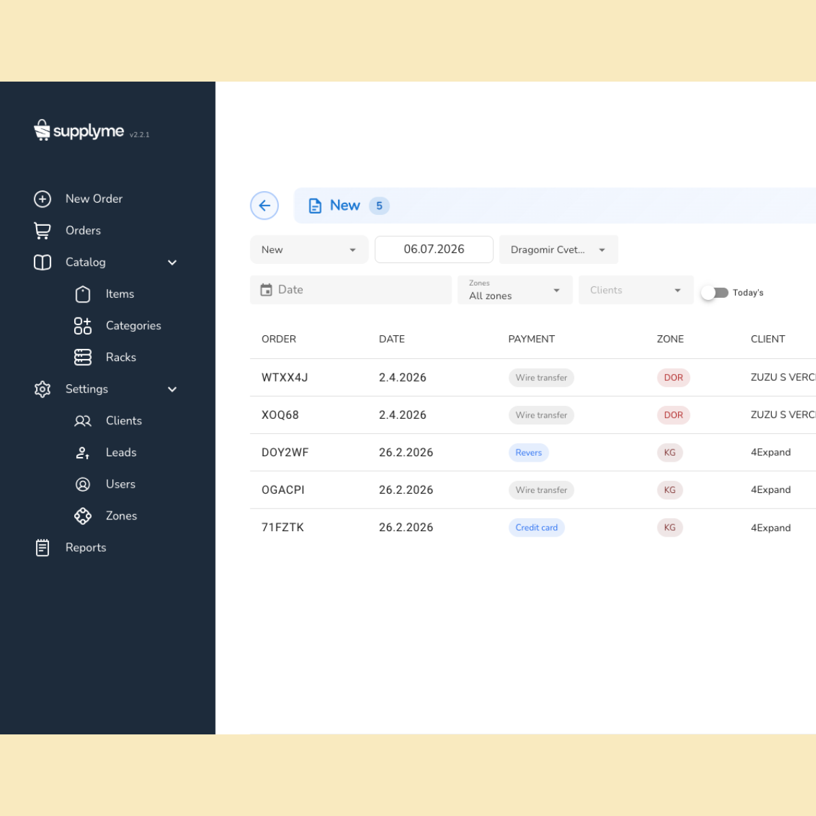Click the Revers payment tag

coord(528,453)
